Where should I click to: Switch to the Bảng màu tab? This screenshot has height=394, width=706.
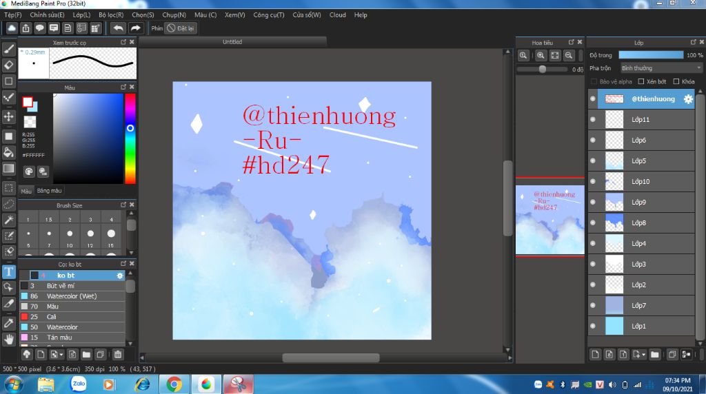49,191
